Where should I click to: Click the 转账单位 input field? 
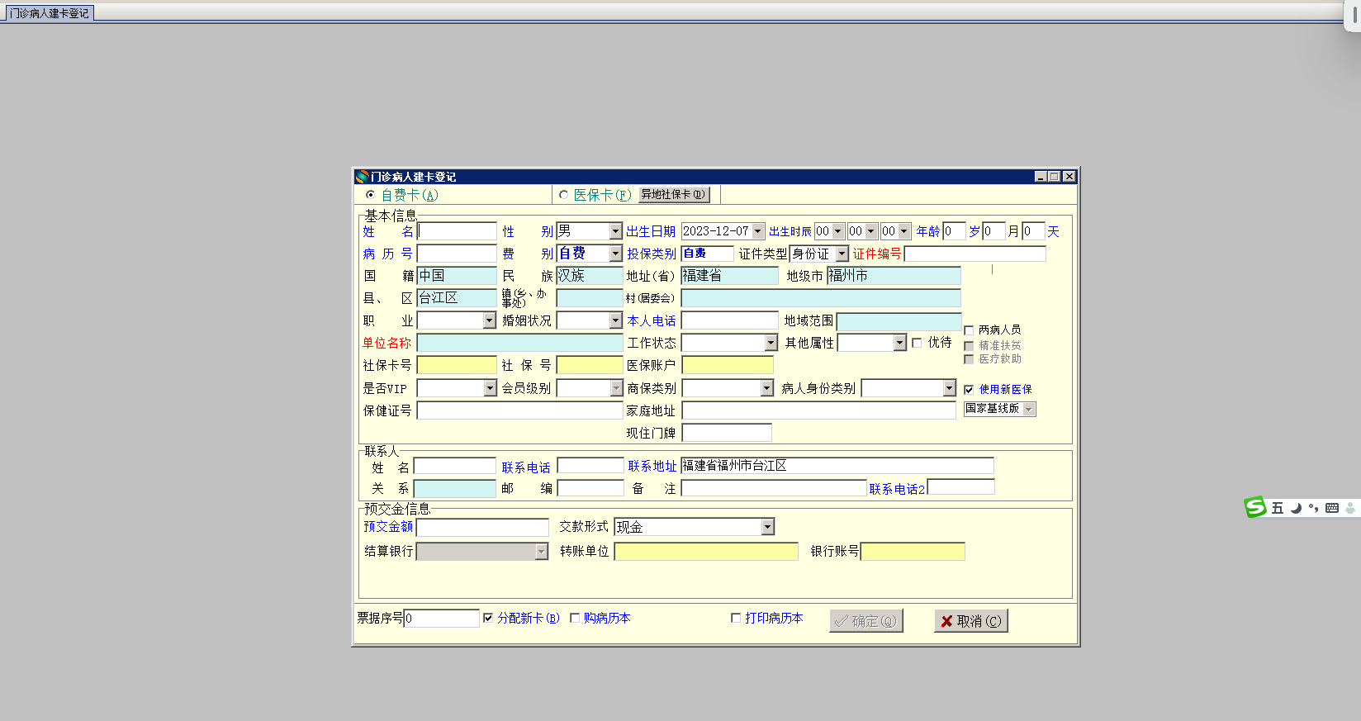pyautogui.click(x=706, y=552)
